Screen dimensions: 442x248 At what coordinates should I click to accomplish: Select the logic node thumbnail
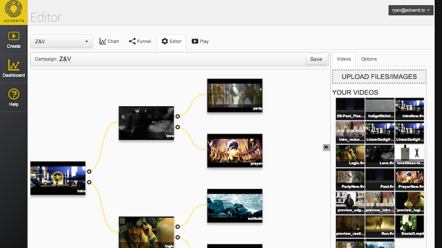pos(146,232)
